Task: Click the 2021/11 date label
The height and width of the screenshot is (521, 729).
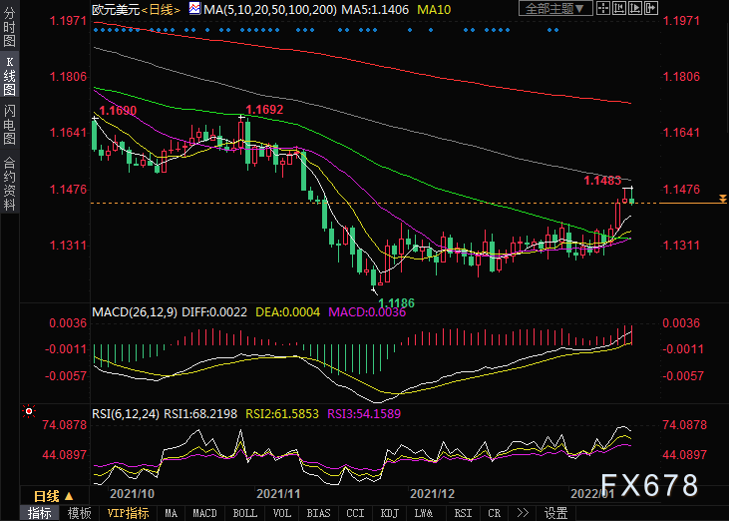Action: point(278,494)
